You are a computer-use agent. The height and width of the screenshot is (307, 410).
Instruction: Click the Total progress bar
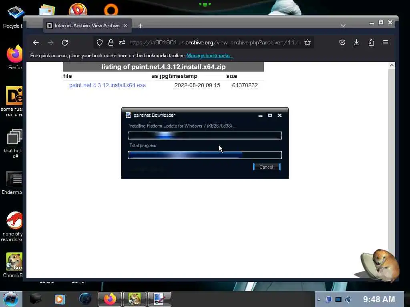(x=205, y=155)
